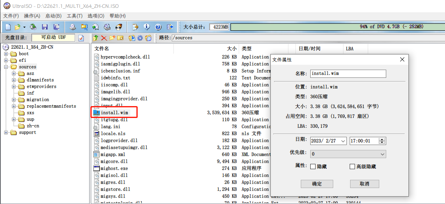This screenshot has width=445, height=204.
Task: Collapse the sources folder tree node
Action: pos(6,67)
